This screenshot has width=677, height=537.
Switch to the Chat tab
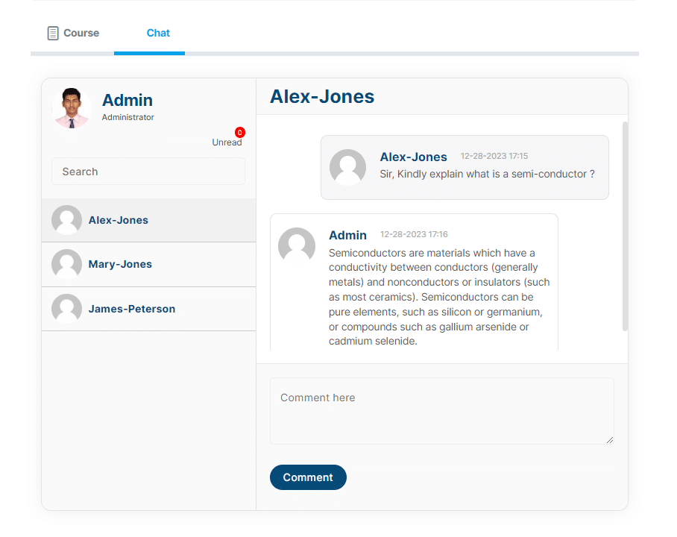pyautogui.click(x=158, y=33)
